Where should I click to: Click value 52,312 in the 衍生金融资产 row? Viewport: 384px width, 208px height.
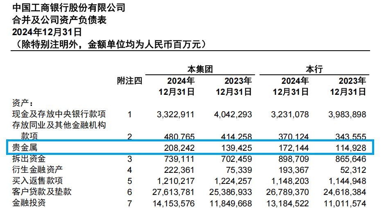pos(353,170)
